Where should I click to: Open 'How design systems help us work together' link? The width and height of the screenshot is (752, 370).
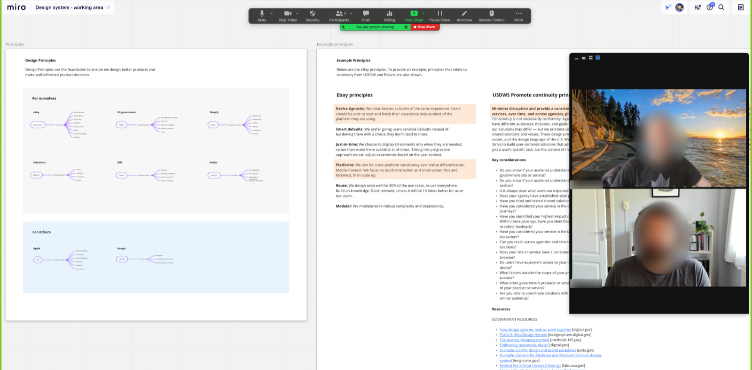pos(535,330)
